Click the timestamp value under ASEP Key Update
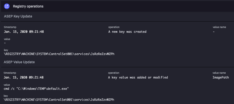Image resolution: width=234 pixels, height=104 pixels. [x=24, y=32]
